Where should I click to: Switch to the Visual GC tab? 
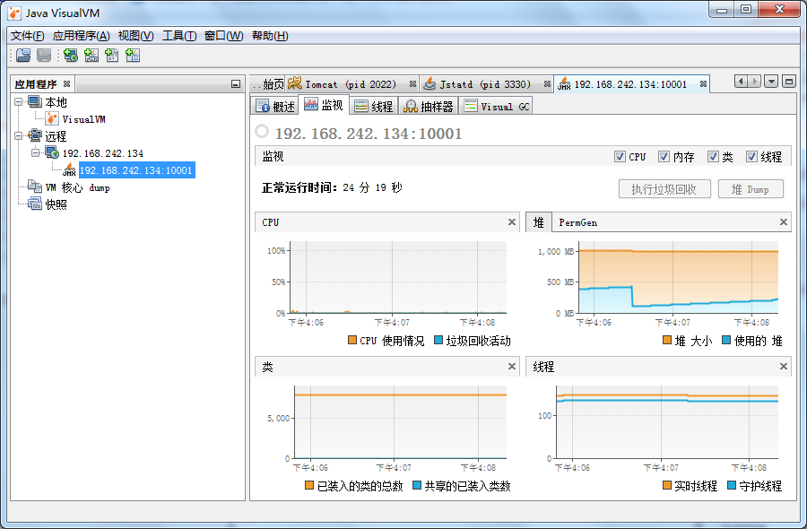coord(496,106)
